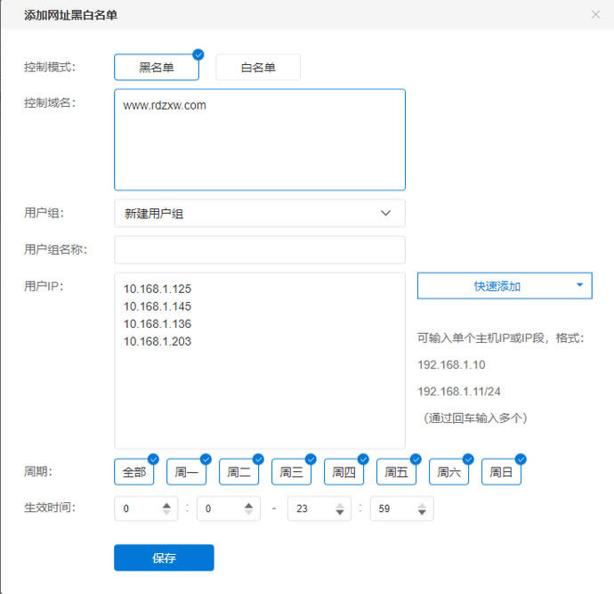The width and height of the screenshot is (614, 594).
Task: Select the 白名单 control mode
Action: (258, 68)
